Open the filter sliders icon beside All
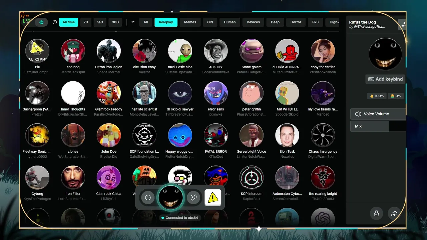The height and width of the screenshot is (240, 427). pos(133,22)
